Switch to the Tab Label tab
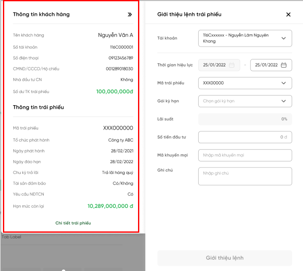Image resolution: width=303 pixels, height=271 pixels. point(11,237)
